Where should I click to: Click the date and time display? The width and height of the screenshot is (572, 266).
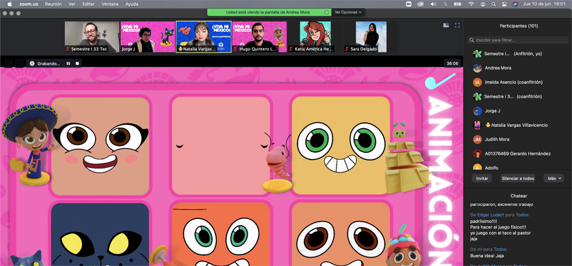(x=544, y=4)
